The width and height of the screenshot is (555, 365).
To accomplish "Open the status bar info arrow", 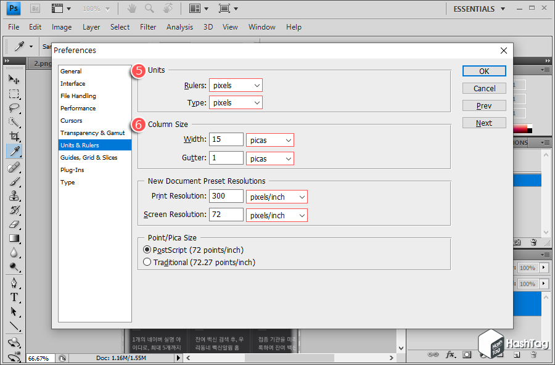I will (x=178, y=358).
